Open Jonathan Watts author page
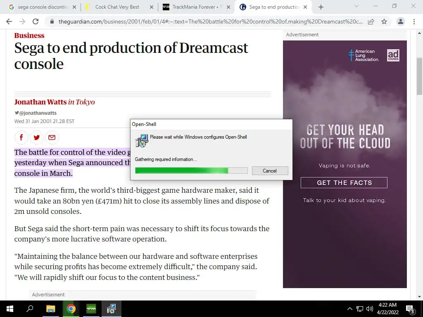Image resolution: width=423 pixels, height=317 pixels. [40, 102]
